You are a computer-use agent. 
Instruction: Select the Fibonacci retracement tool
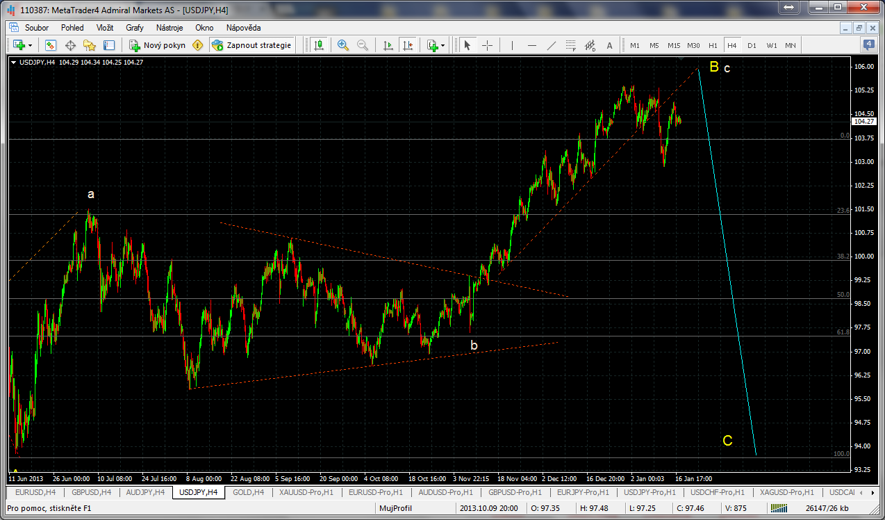571,45
